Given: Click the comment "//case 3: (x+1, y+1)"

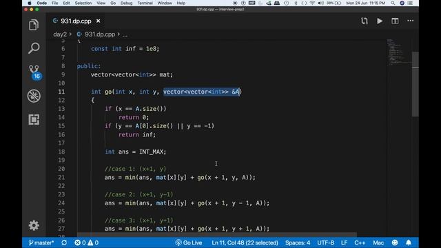Looking at the screenshot, I should tap(139, 220).
